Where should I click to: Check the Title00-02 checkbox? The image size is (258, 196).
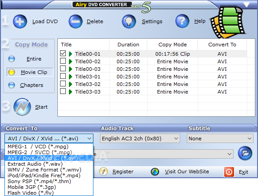click(63, 61)
